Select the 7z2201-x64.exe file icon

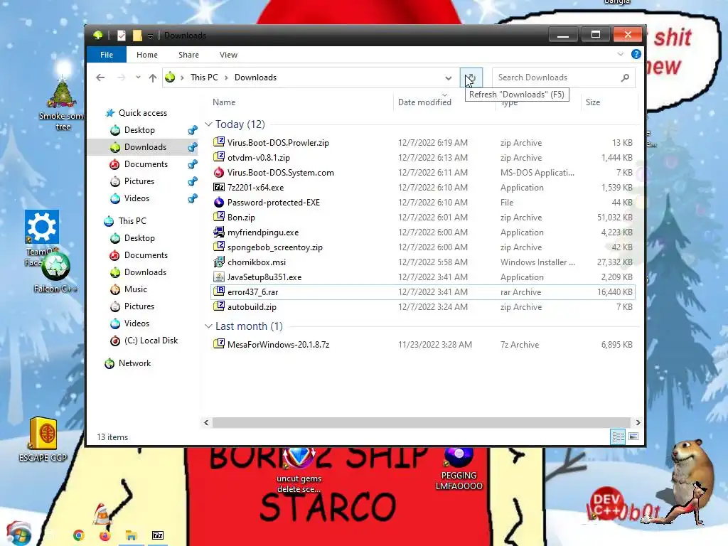[x=219, y=187]
